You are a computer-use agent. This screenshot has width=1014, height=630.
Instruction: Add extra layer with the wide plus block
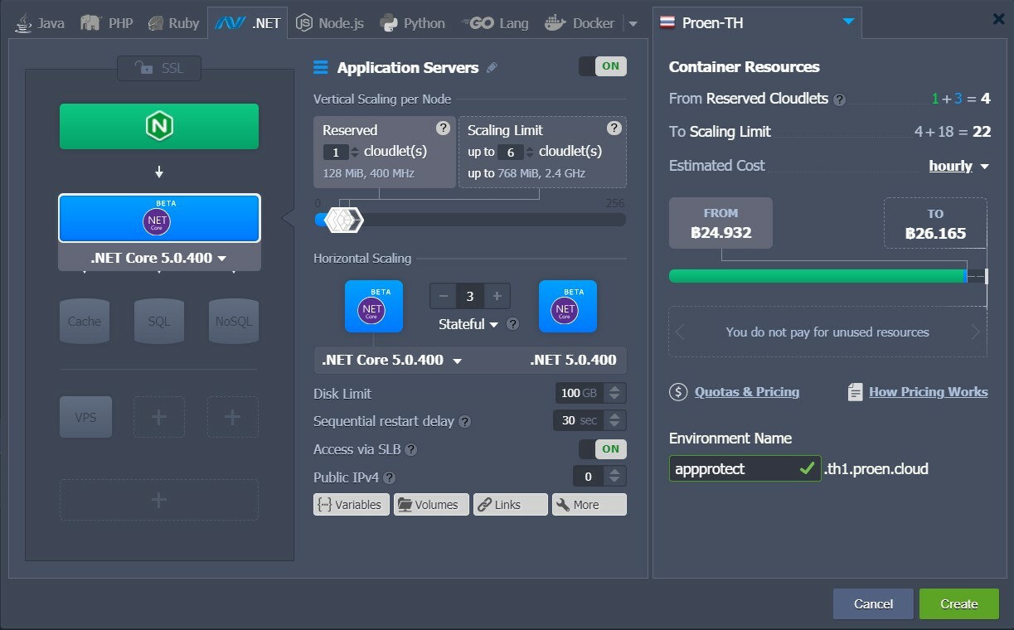159,500
